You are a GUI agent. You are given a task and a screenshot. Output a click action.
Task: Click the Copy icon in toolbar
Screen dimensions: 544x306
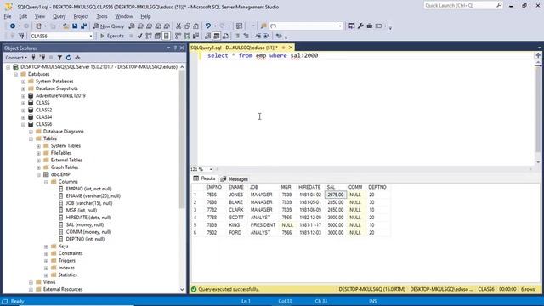(x=187, y=26)
